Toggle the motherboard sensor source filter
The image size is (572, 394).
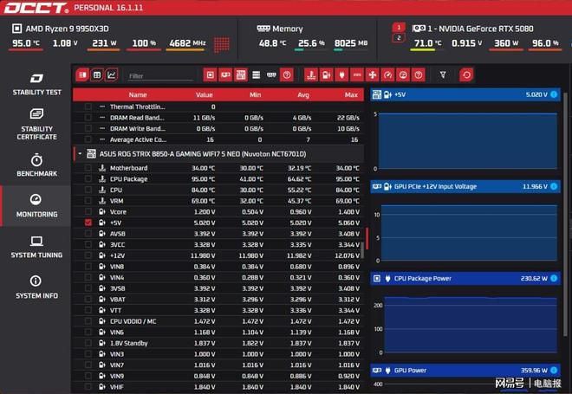241,75
